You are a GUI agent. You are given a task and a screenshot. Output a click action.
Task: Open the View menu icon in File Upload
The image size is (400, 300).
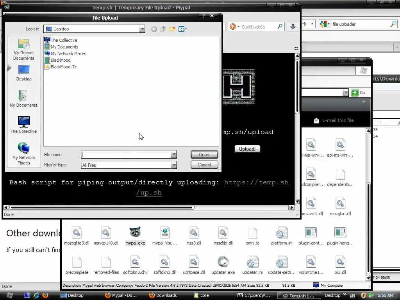coord(182,29)
